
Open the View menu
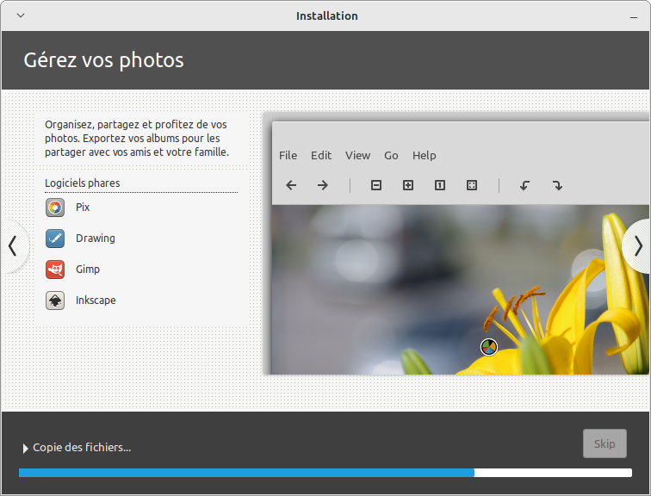[357, 156]
